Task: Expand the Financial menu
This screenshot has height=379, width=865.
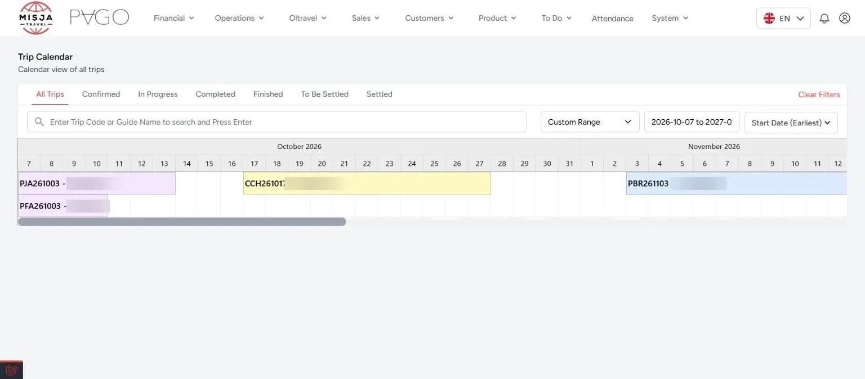Action: point(173,18)
